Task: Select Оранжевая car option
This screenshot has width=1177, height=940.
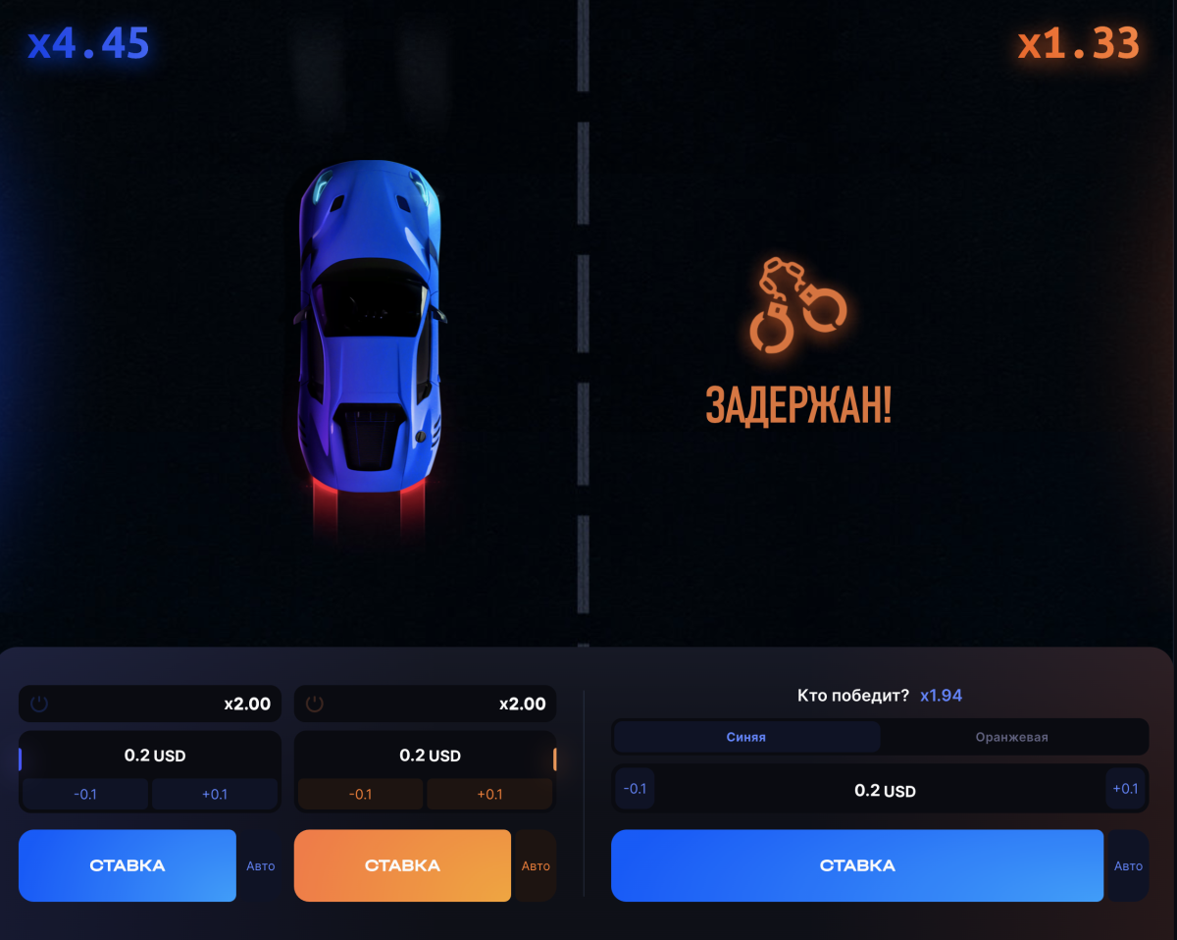Action: click(x=1011, y=737)
